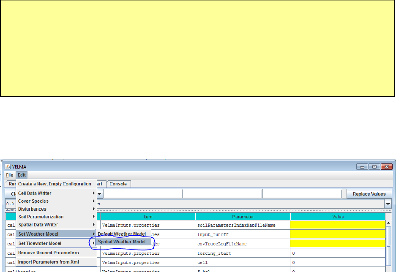Click VelmaInputs.properties in forcing_start row
Viewport: 396px width, 272px height.
[148, 253]
